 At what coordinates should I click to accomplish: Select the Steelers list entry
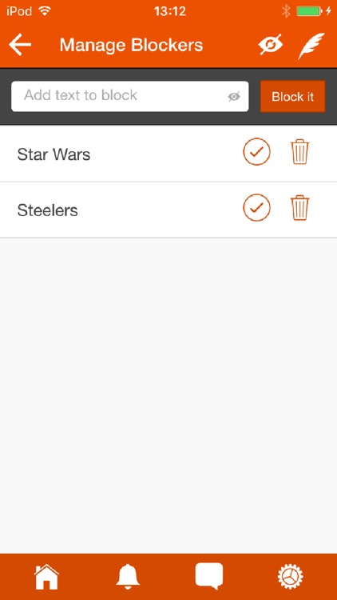tap(168, 210)
